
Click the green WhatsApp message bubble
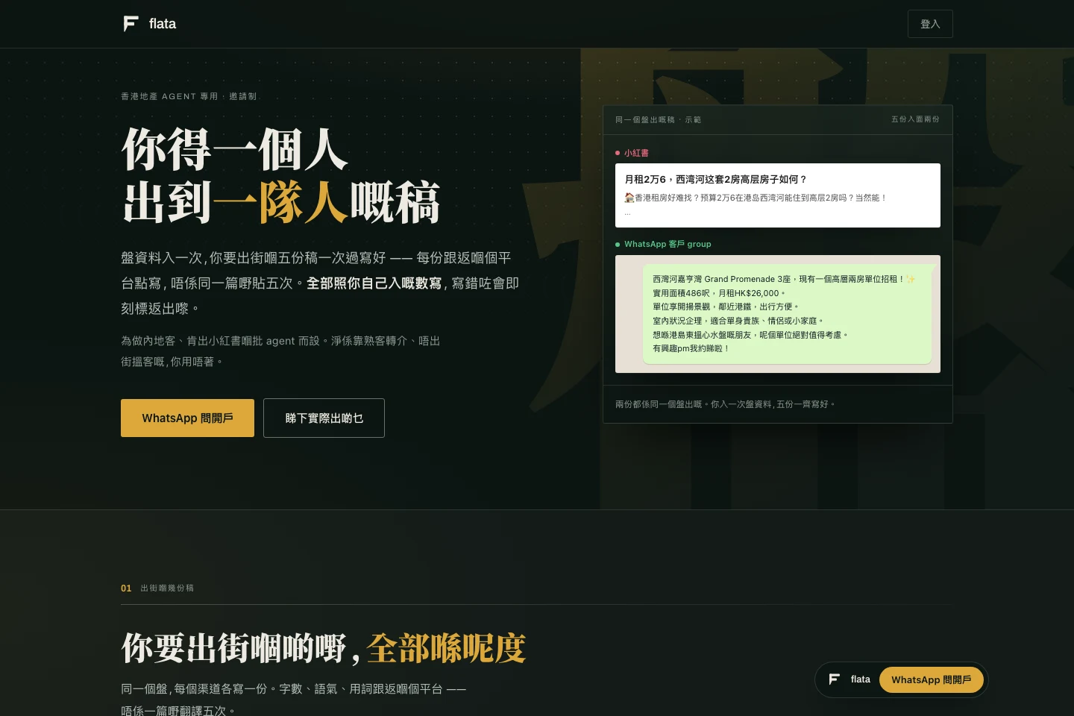(787, 314)
